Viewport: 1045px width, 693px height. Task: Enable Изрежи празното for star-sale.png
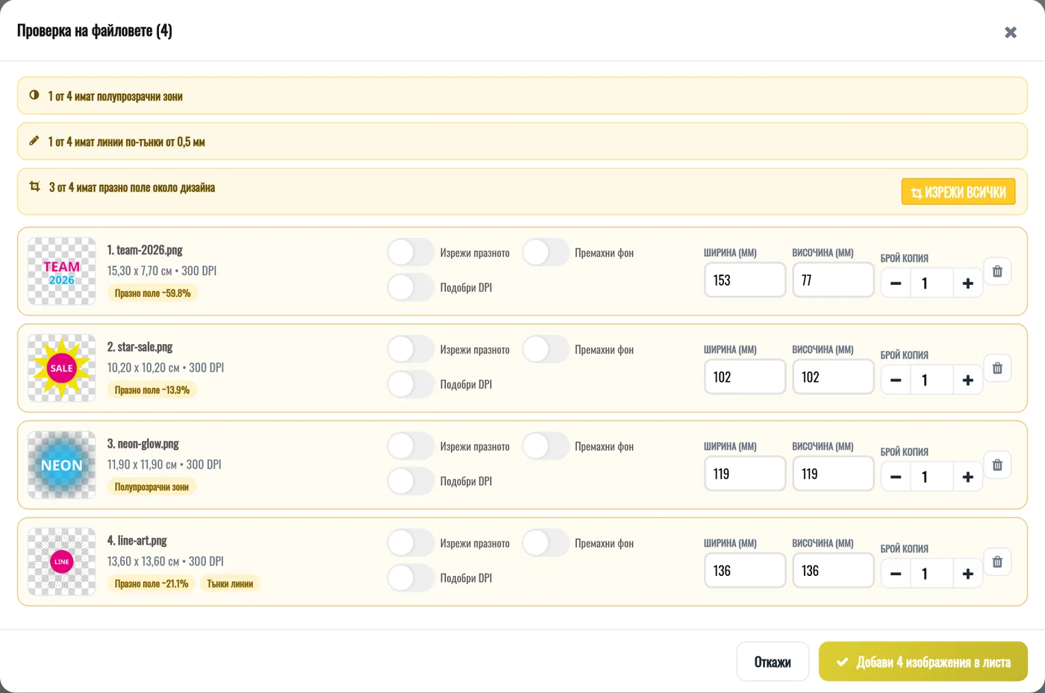(411, 350)
